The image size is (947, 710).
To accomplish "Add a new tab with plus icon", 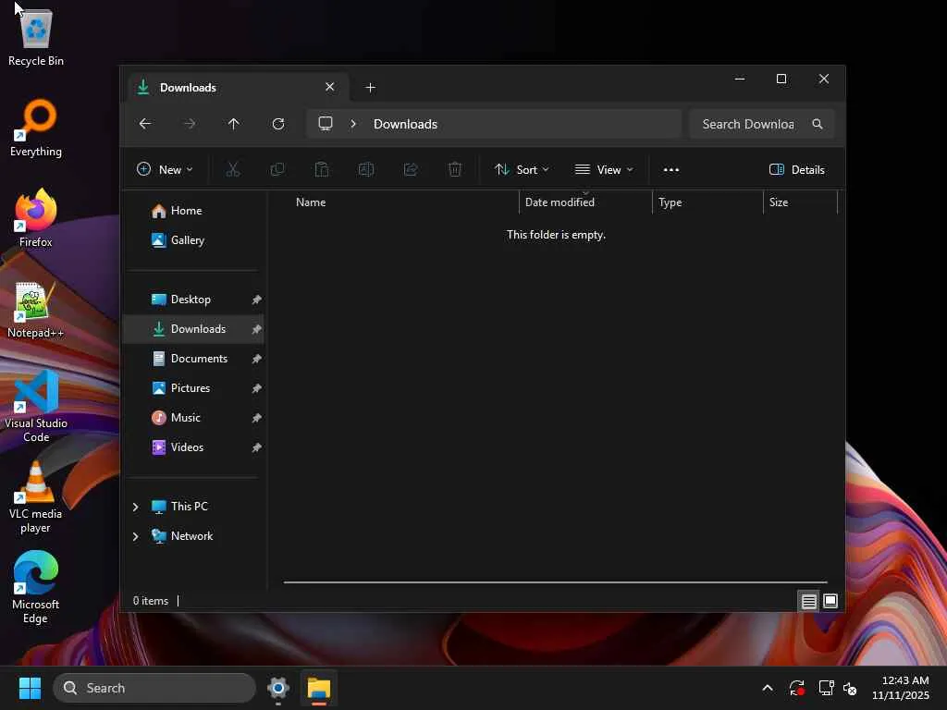I will coord(370,88).
